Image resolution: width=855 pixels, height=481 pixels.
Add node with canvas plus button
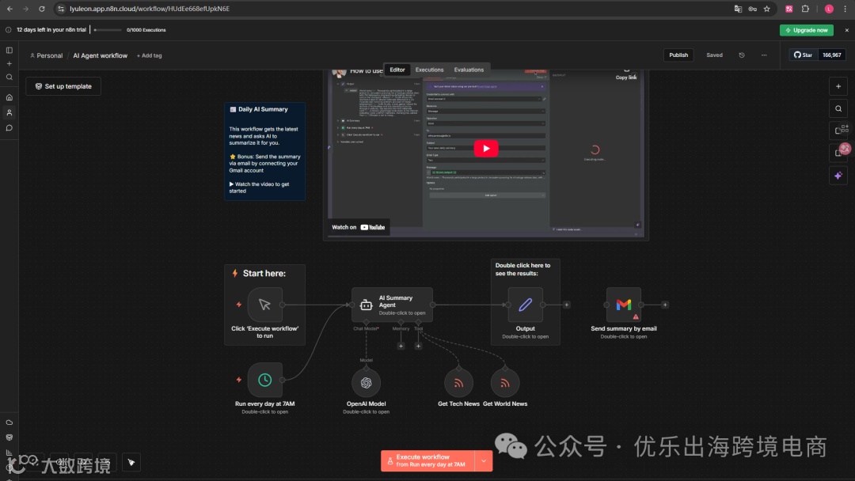838,86
